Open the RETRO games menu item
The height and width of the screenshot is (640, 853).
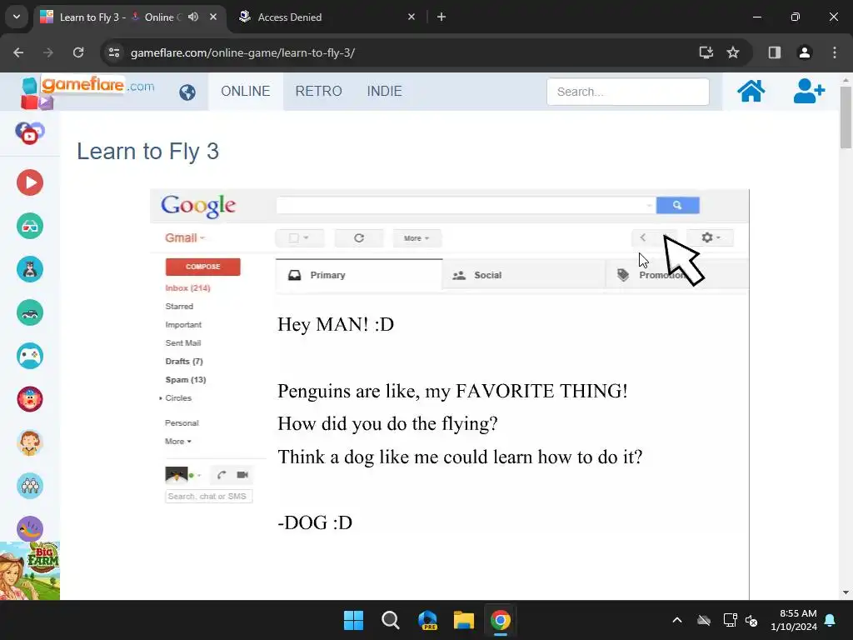(318, 91)
